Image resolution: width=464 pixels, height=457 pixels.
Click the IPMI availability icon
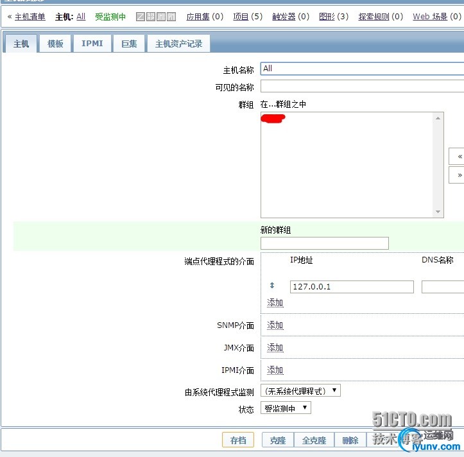point(171,17)
